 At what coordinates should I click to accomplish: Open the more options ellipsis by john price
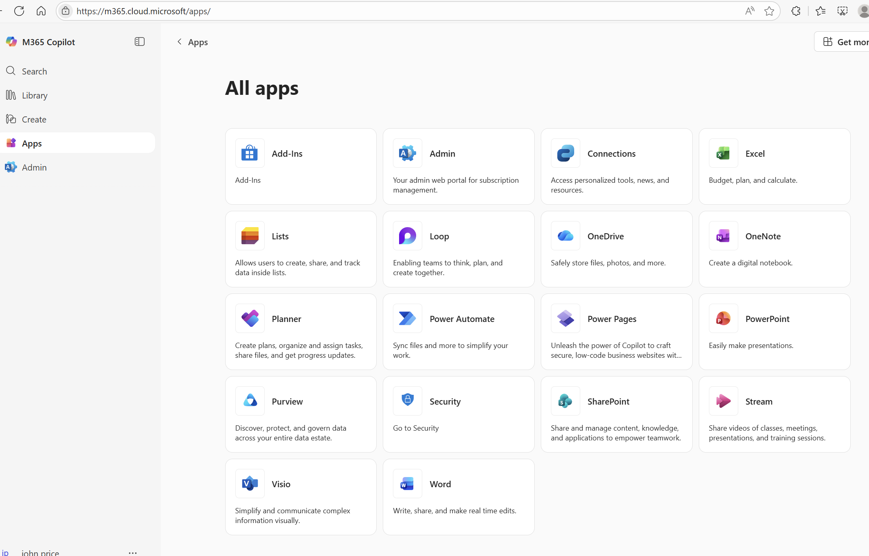pos(133,552)
